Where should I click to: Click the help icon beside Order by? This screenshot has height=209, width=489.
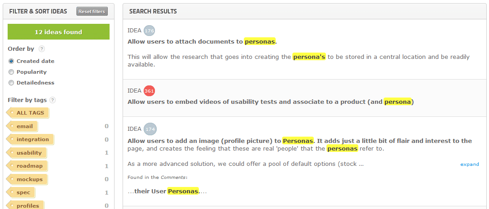pyautogui.click(x=42, y=49)
